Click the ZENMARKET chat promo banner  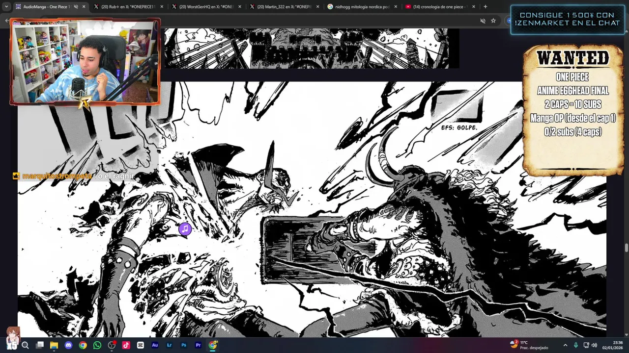click(567, 20)
